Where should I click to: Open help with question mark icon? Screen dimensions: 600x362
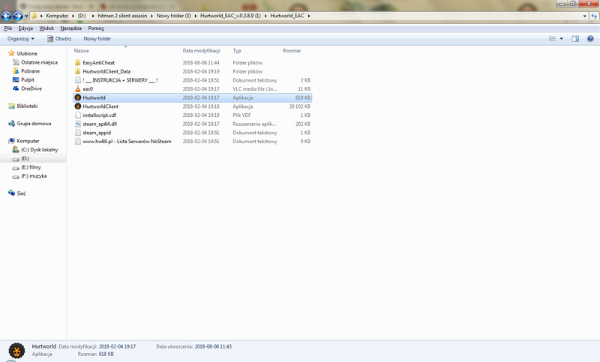[590, 39]
